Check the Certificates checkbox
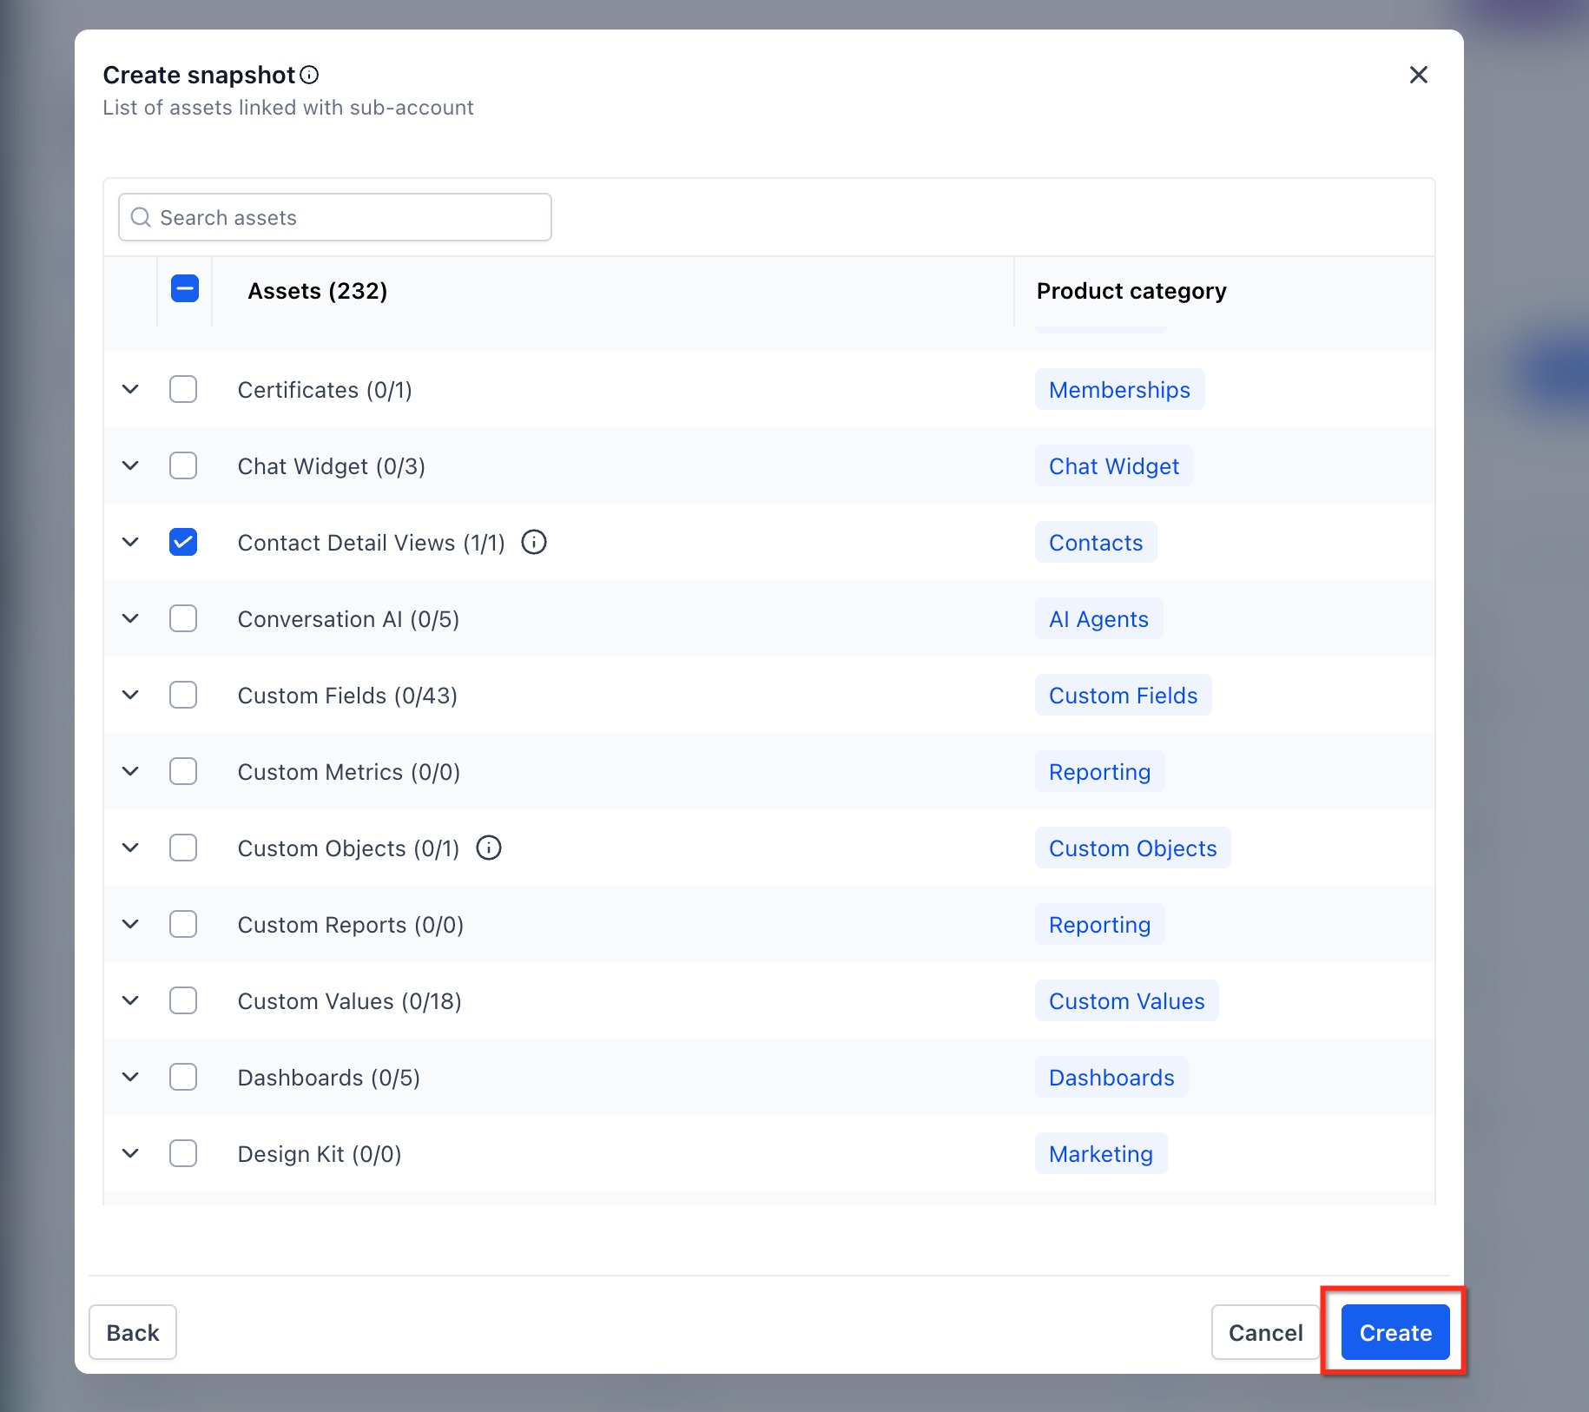 183,389
